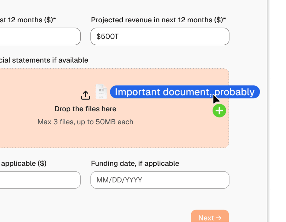The width and height of the screenshot is (286, 222).
Task: Click the 'statements if available' field label
Action: [x=44, y=60]
